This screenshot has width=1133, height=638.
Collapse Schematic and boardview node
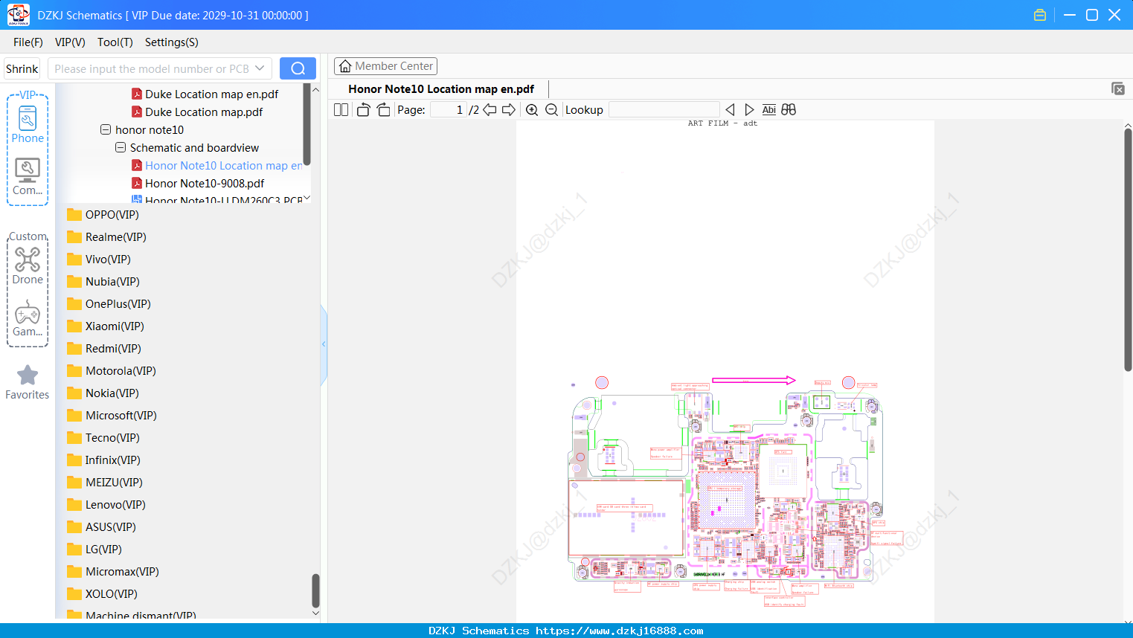click(x=121, y=147)
